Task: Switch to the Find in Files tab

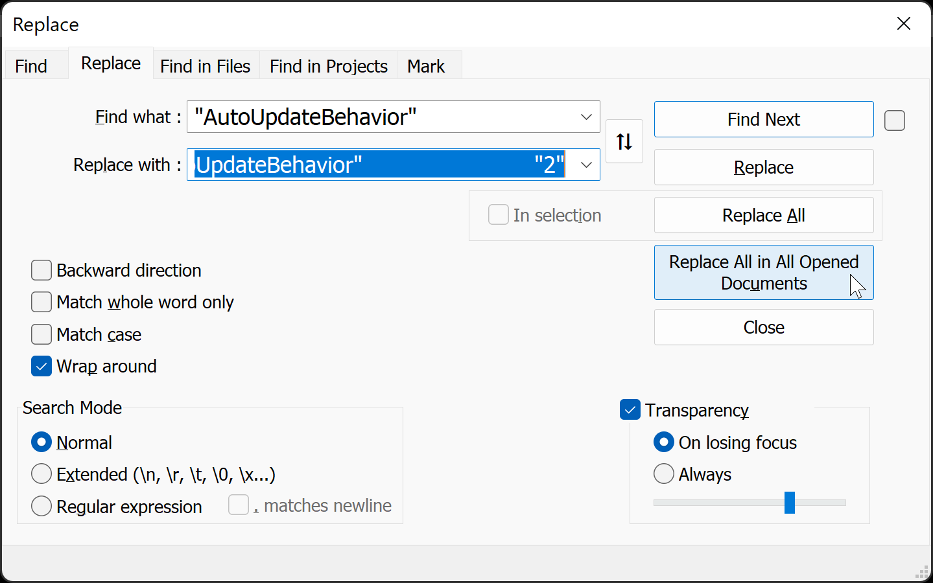Action: pos(205,66)
